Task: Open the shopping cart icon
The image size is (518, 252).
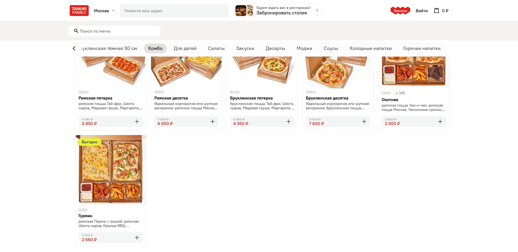Action: pos(436,11)
